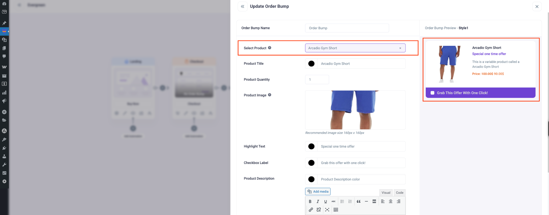549x215 pixels.
Task: Open the Posts pin icon in sidebar
Action: (x=4, y=23)
